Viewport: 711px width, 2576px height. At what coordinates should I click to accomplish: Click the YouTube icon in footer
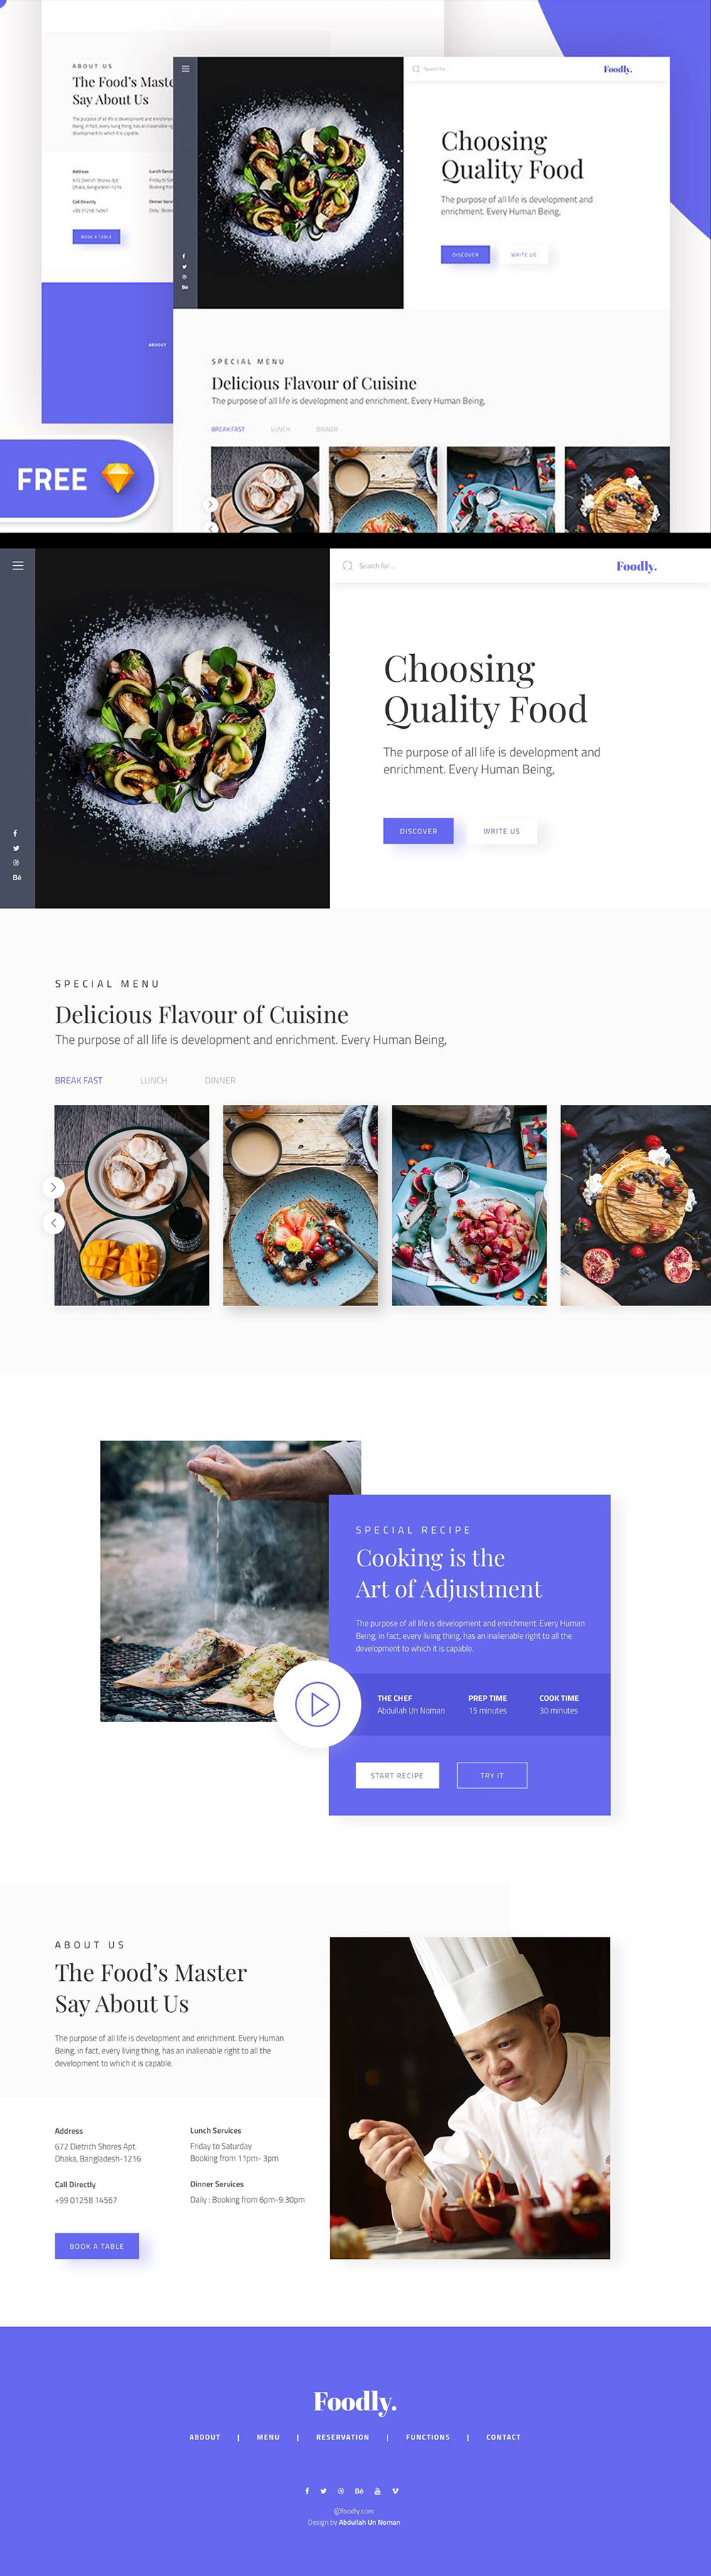click(x=377, y=2491)
